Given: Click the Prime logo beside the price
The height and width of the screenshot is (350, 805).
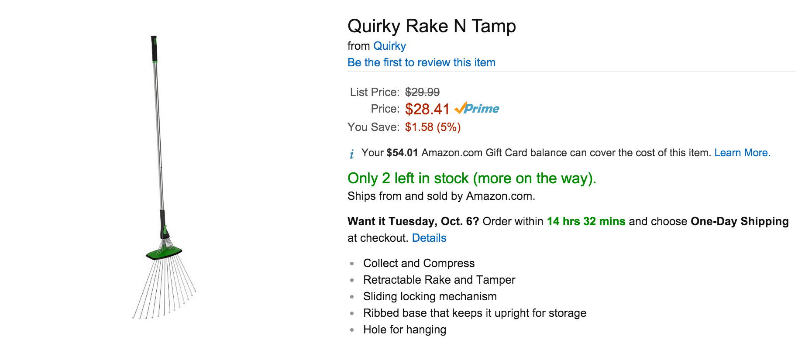Looking at the screenshot, I should [477, 109].
